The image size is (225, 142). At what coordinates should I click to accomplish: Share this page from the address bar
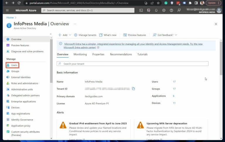coord(152,3)
